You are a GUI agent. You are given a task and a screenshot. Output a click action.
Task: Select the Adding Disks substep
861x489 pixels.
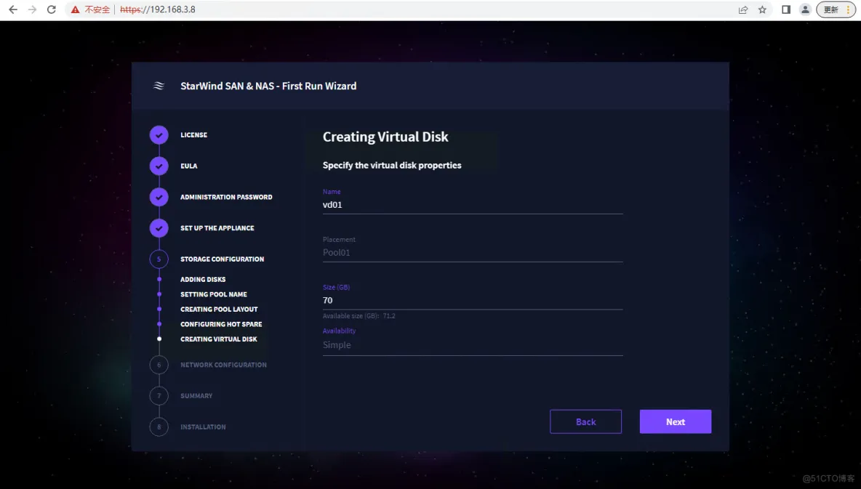click(x=203, y=279)
